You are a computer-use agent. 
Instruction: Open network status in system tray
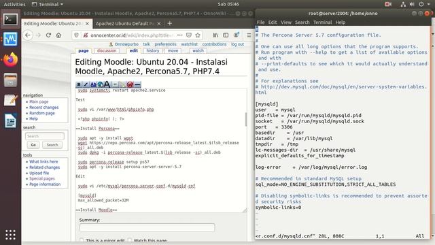[403, 4]
